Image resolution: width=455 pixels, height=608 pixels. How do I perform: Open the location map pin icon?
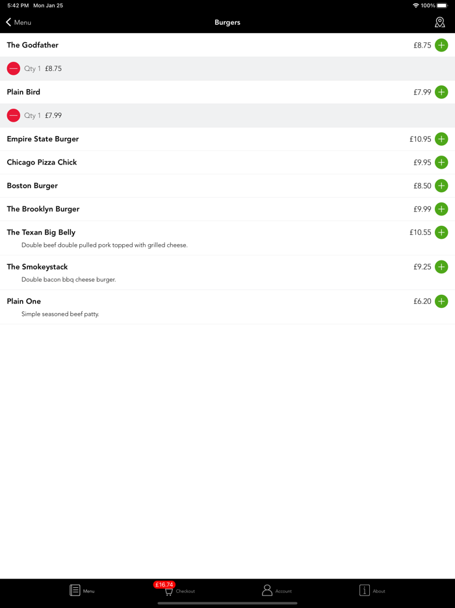(440, 22)
